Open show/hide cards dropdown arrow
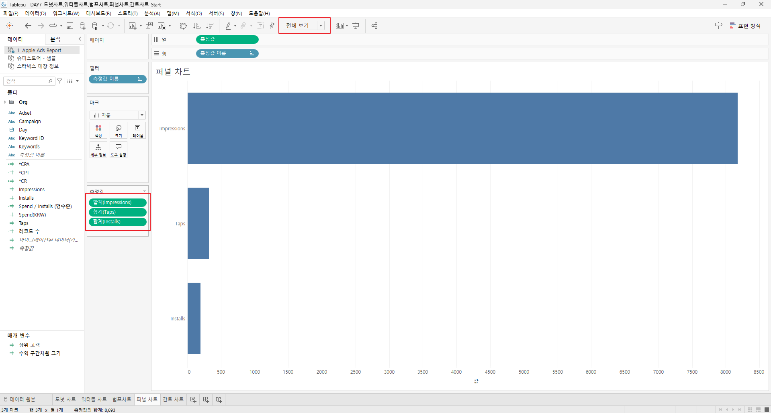This screenshot has width=771, height=413. [347, 26]
